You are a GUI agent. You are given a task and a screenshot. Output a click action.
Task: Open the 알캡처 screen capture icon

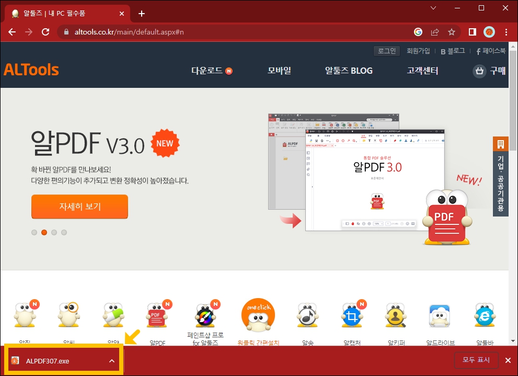coord(351,315)
